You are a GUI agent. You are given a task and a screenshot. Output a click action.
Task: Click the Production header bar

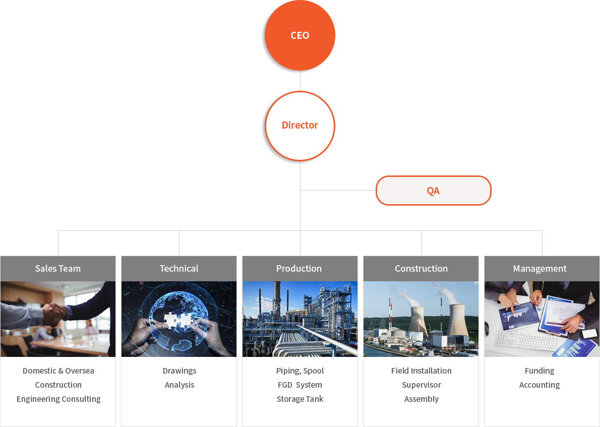[299, 269]
